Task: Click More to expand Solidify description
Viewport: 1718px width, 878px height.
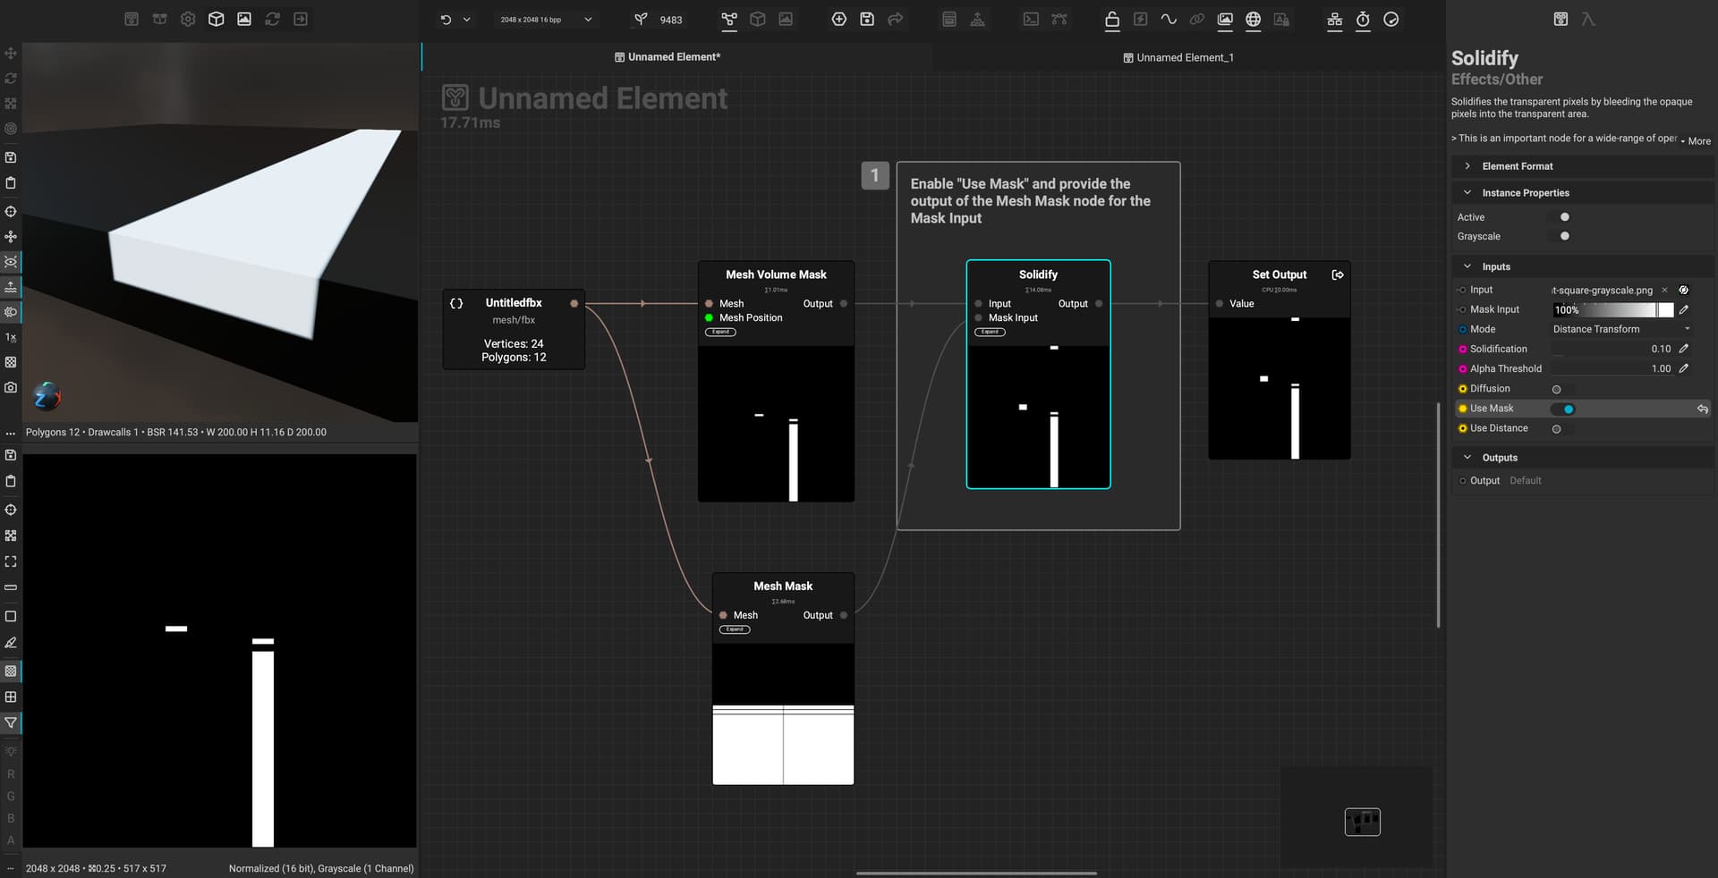Action: (1697, 141)
